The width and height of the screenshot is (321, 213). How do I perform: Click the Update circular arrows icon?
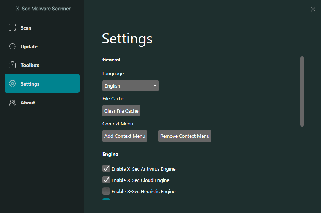12,46
